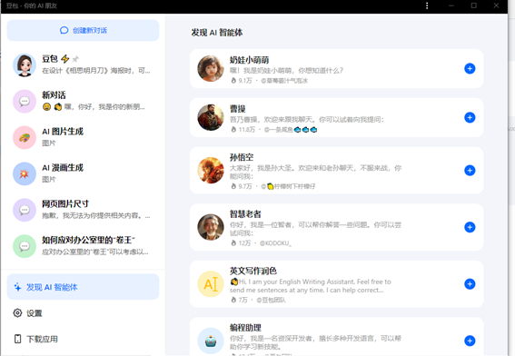Image resolution: width=515 pixels, height=356 pixels.
Task: Add the 智慧老者 agent plus icon
Action: coord(470,227)
